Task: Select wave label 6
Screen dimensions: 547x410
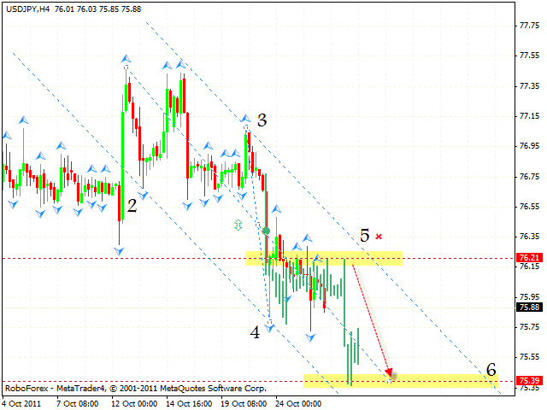Action: point(491,370)
